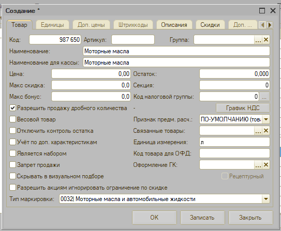Viewport: 281px width, 231px height.
Task: Open group picker with ellipsis button
Action: coord(258,40)
